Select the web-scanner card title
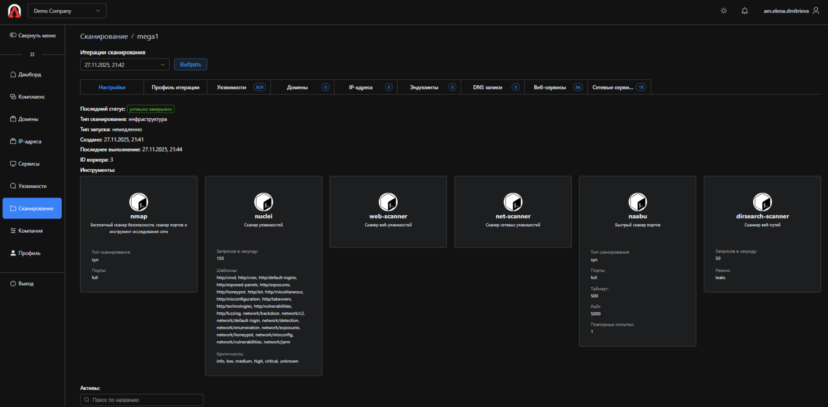 (x=388, y=216)
